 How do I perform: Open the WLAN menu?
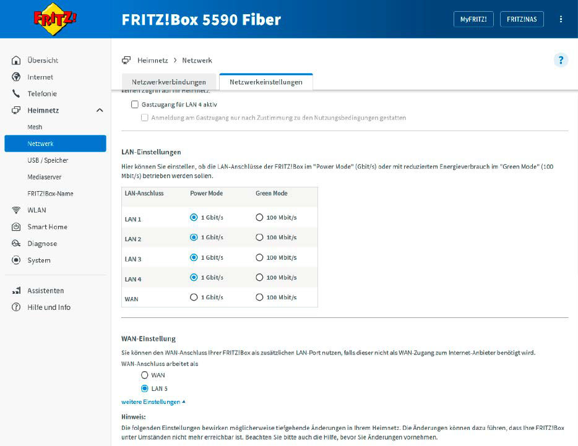tap(37, 210)
